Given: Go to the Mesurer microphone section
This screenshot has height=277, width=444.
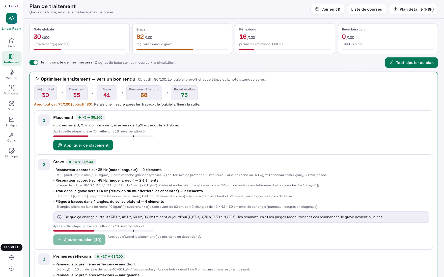Looking at the screenshot, I should click(12, 75).
